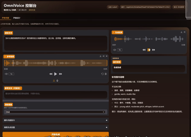The width and height of the screenshot is (191, 137).
Task: Mute the reference audio volume icon
Action: click(6, 74)
